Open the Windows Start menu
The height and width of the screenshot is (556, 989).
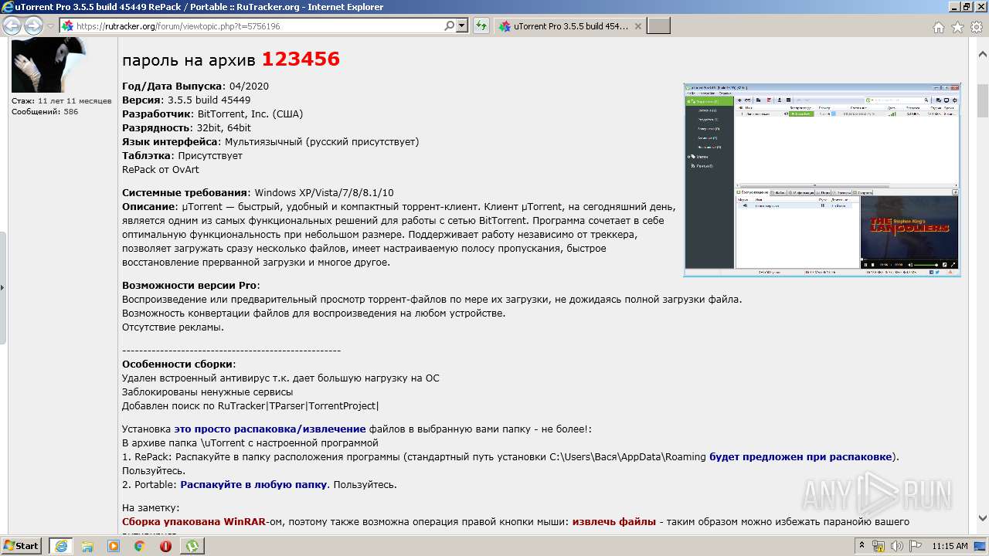(x=22, y=545)
